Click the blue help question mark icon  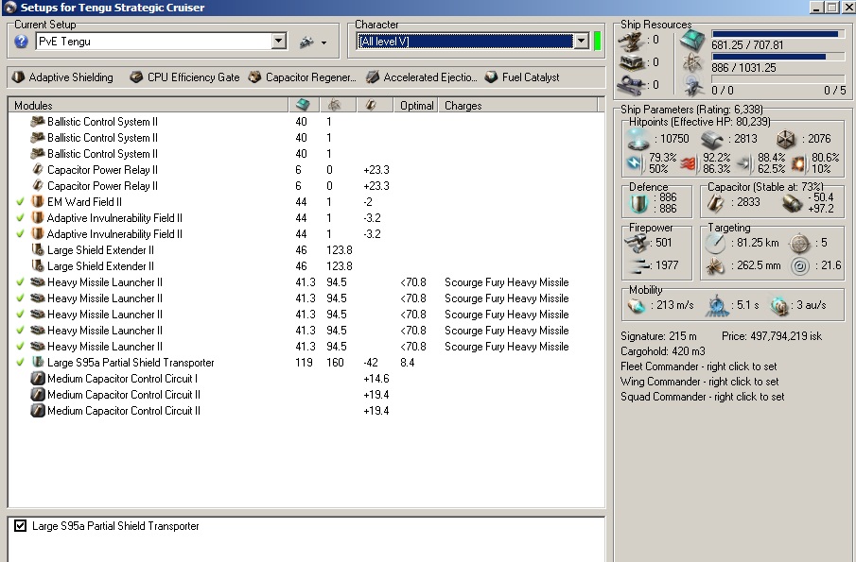click(x=21, y=42)
